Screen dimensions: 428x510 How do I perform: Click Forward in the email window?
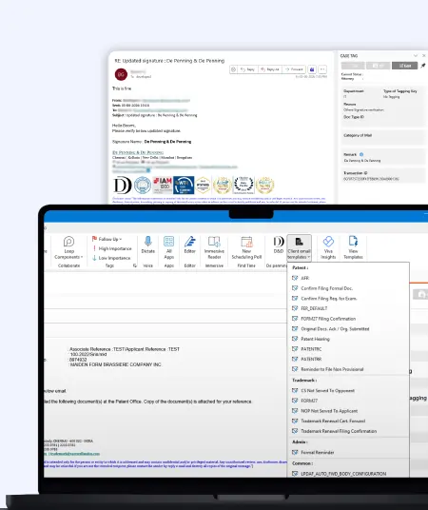point(294,69)
